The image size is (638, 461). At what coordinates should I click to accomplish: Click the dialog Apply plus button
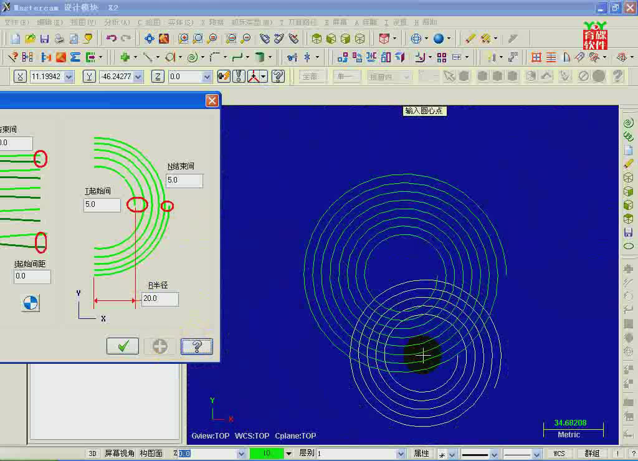point(160,346)
